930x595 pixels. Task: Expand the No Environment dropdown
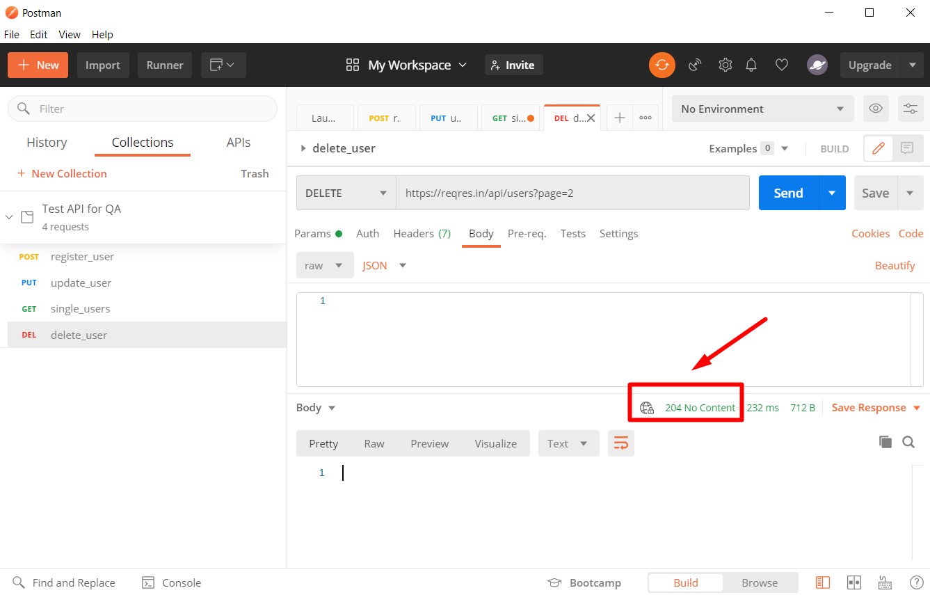762,109
